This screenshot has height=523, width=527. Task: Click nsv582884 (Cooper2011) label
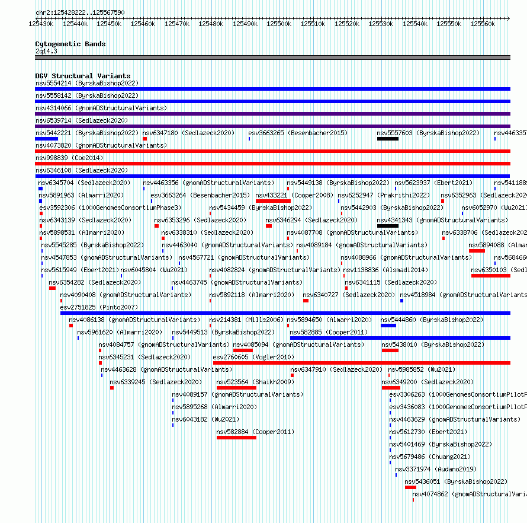coord(255,432)
